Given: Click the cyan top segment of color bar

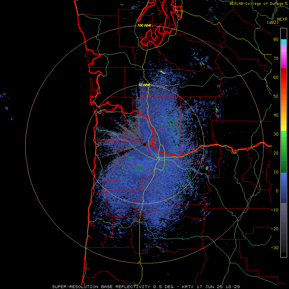Looking at the screenshot, I should point(284,42).
